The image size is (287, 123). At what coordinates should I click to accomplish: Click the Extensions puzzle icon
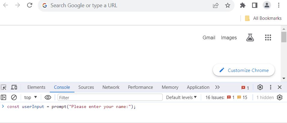click(x=243, y=5)
